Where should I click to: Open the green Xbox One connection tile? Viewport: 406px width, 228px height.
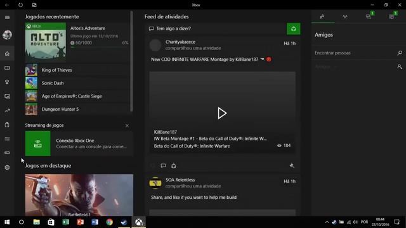38,144
